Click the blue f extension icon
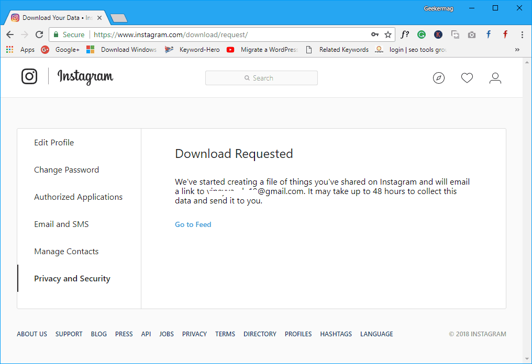Image resolution: width=532 pixels, height=364 pixels. (488, 35)
